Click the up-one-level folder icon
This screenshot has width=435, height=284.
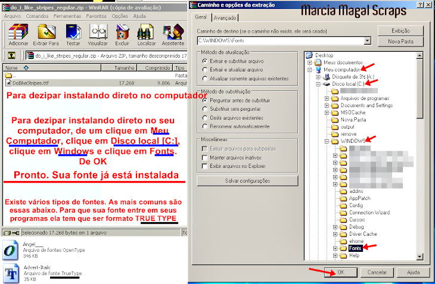tap(11, 55)
